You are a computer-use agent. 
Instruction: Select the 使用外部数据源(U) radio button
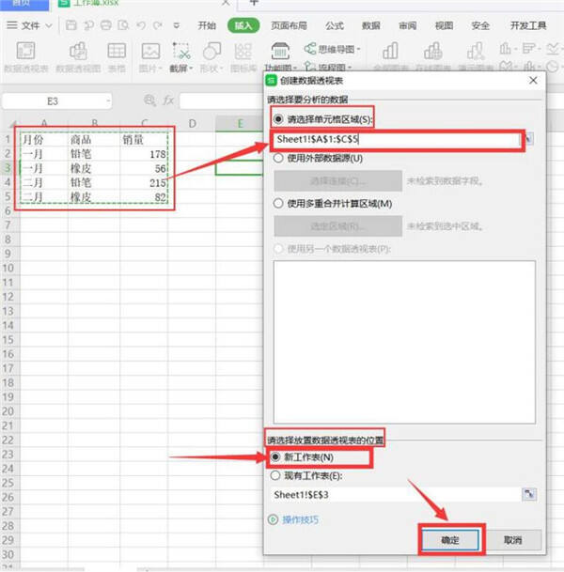pos(278,159)
